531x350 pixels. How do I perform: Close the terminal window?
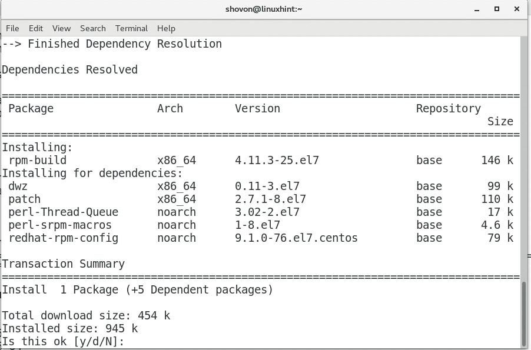(x=517, y=9)
